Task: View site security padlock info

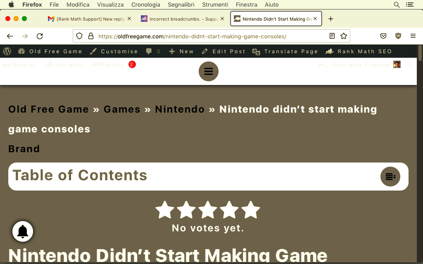Action: click(x=91, y=36)
